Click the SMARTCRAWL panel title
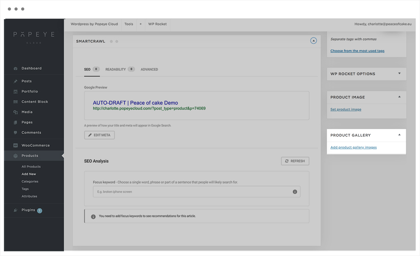420x256 pixels. pos(90,41)
